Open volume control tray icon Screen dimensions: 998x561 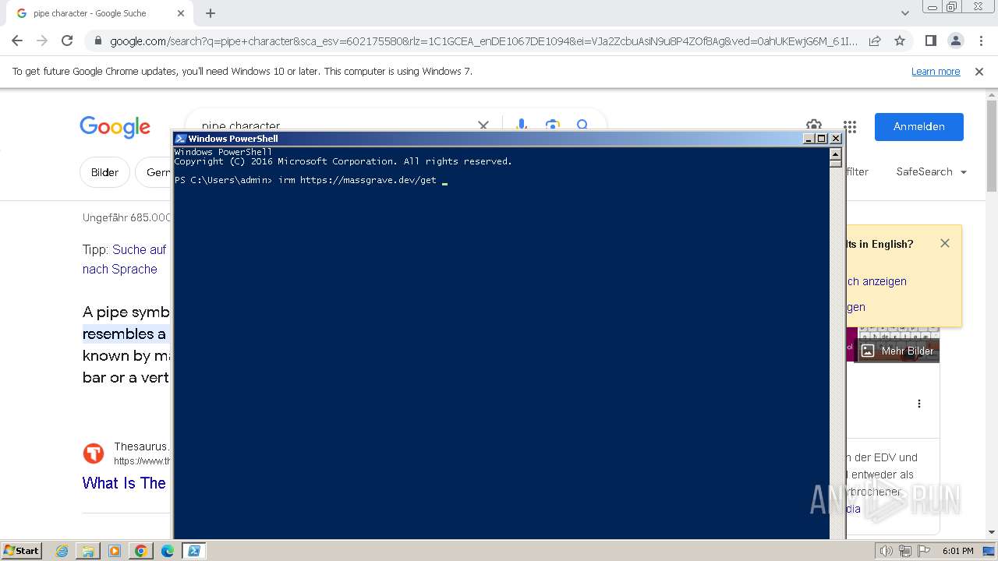tap(886, 551)
